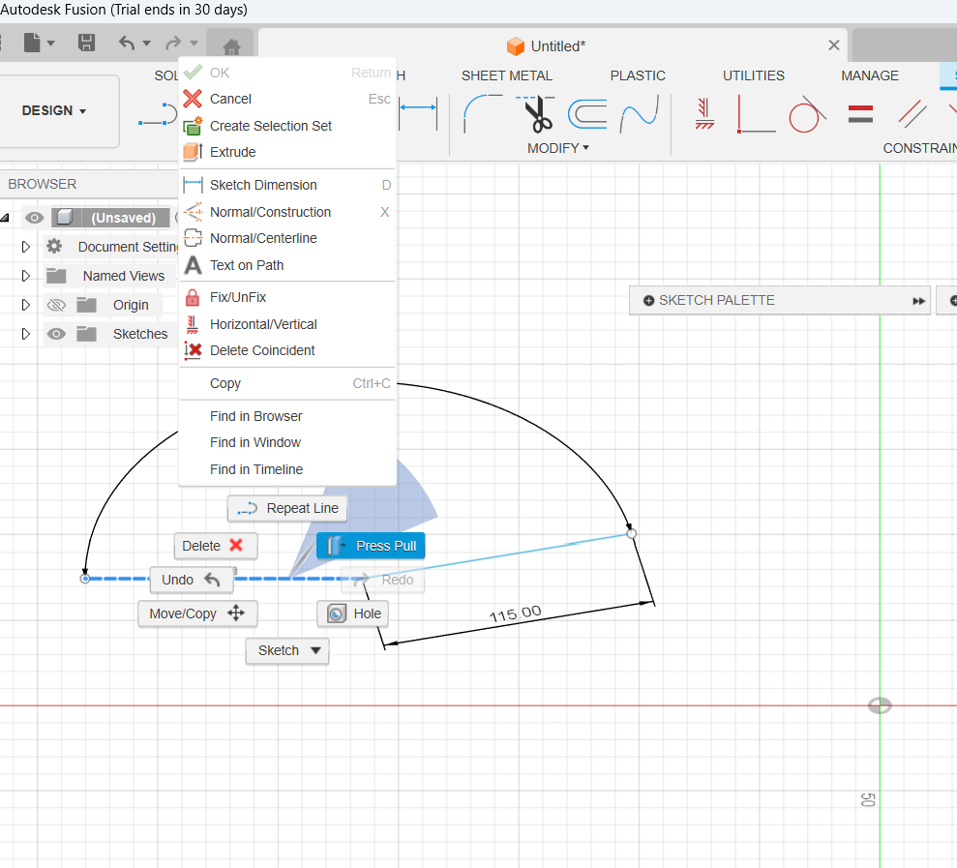Select the Trim scissors tool
Screen dimensions: 957x868
537,113
